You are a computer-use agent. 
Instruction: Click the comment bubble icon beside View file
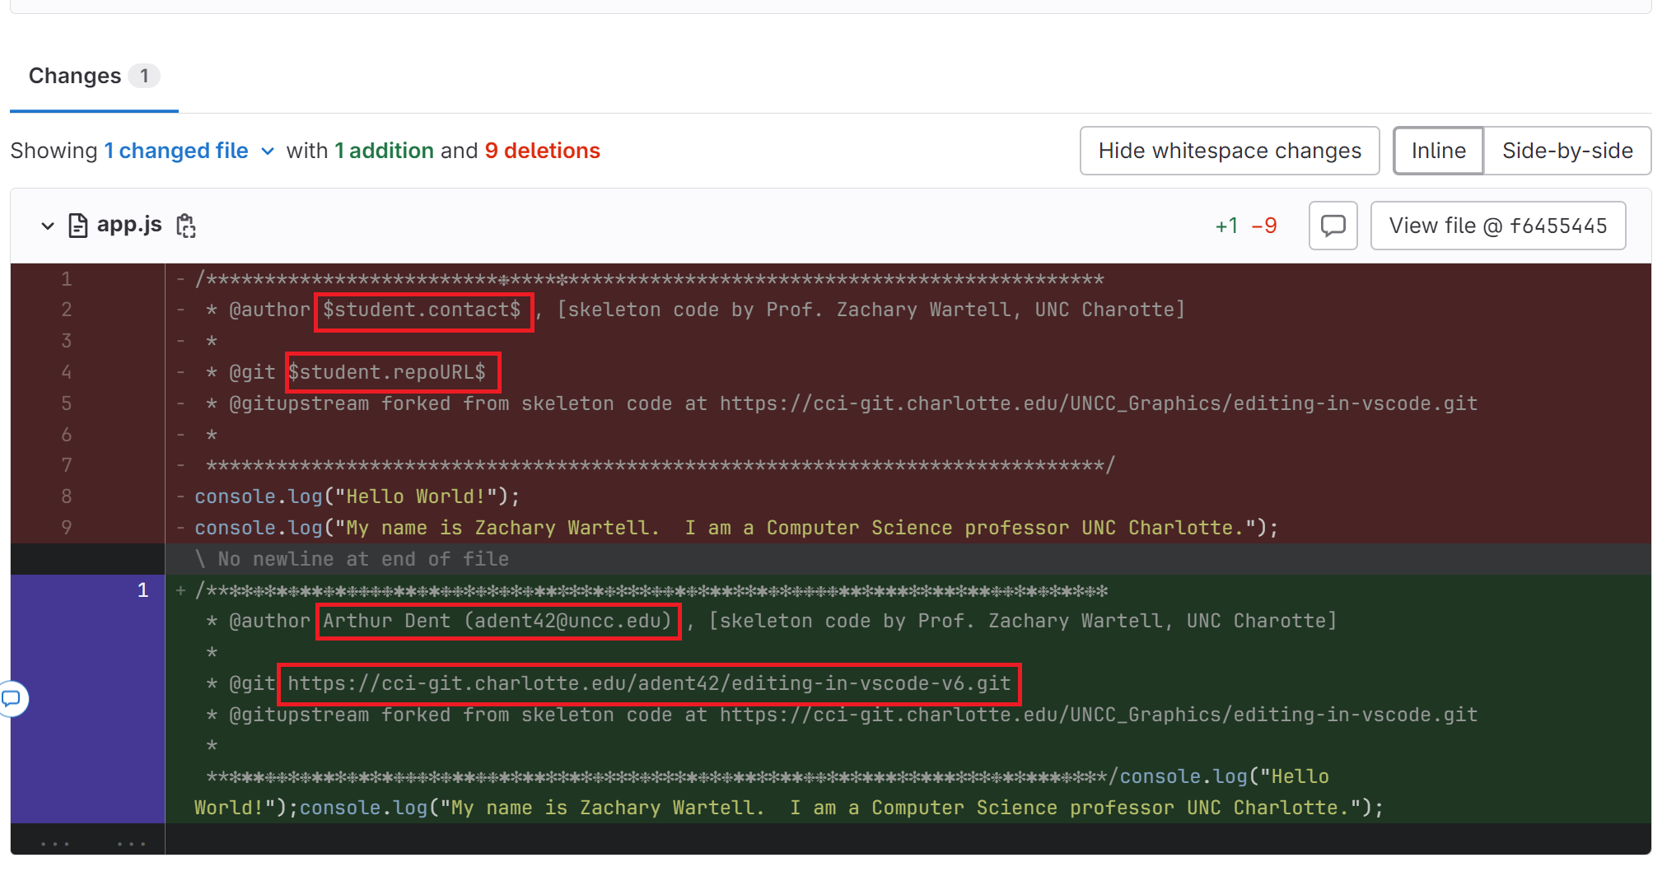[1333, 226]
